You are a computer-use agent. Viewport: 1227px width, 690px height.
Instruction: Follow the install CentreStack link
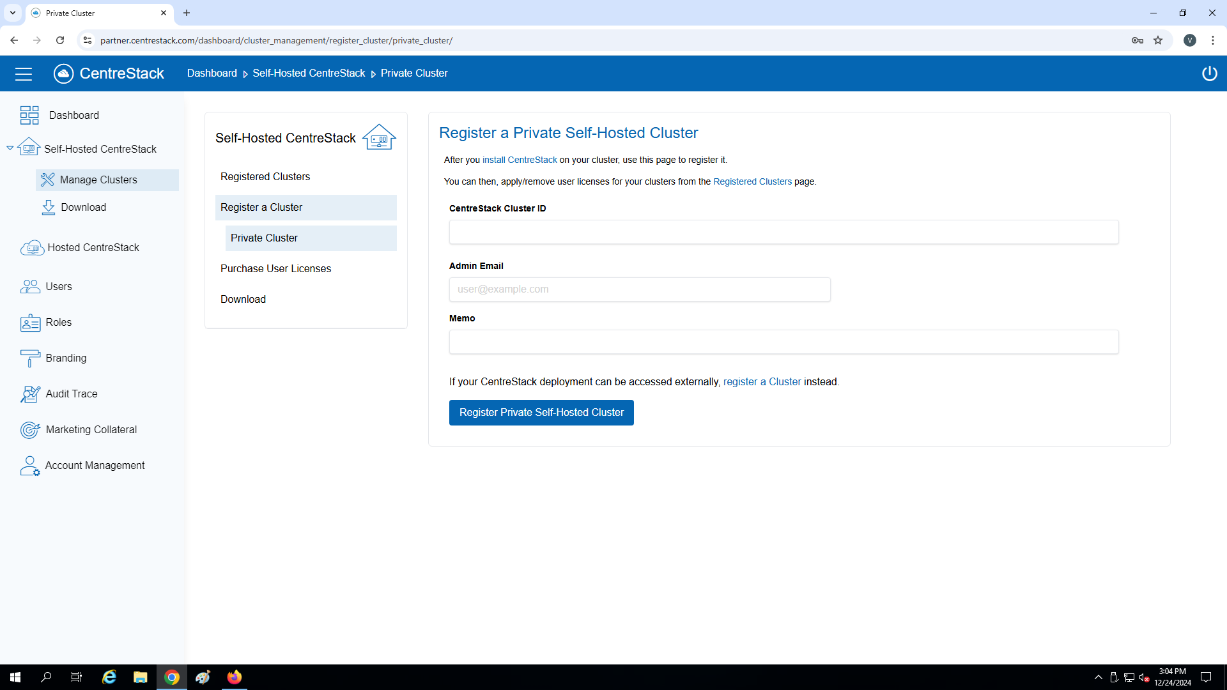520,160
